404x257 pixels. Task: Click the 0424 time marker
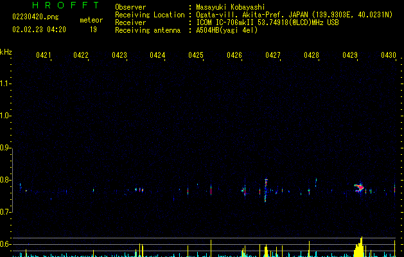(x=157, y=55)
